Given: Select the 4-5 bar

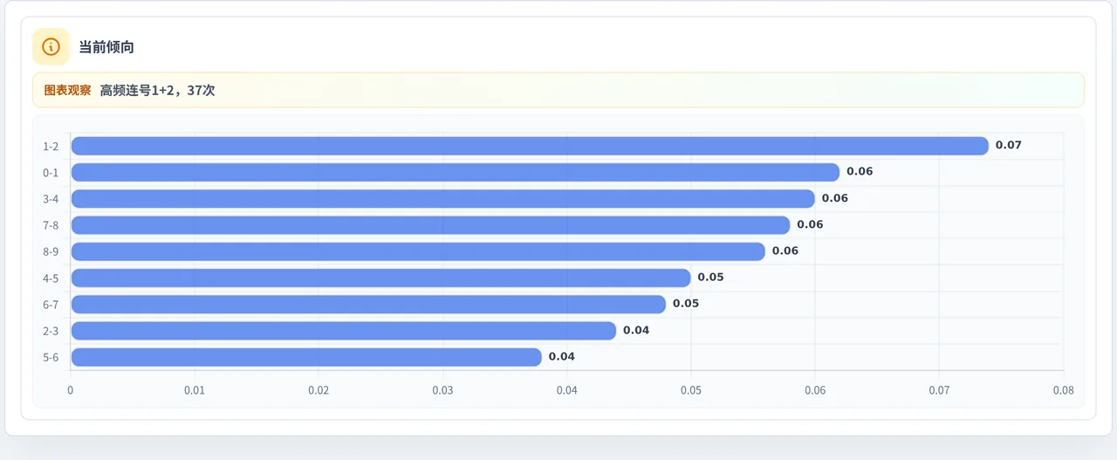Looking at the screenshot, I should [380, 278].
